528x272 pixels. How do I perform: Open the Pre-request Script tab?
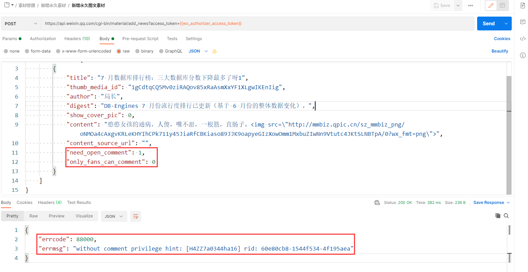140,39
